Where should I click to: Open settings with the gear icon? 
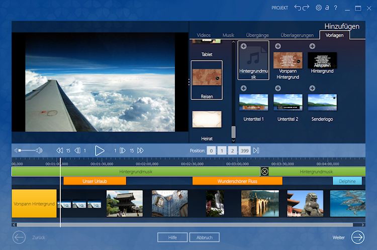[x=318, y=8]
